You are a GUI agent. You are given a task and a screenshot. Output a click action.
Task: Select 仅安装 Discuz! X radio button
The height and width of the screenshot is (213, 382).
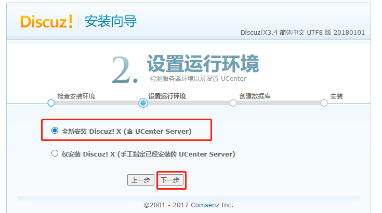(x=55, y=153)
